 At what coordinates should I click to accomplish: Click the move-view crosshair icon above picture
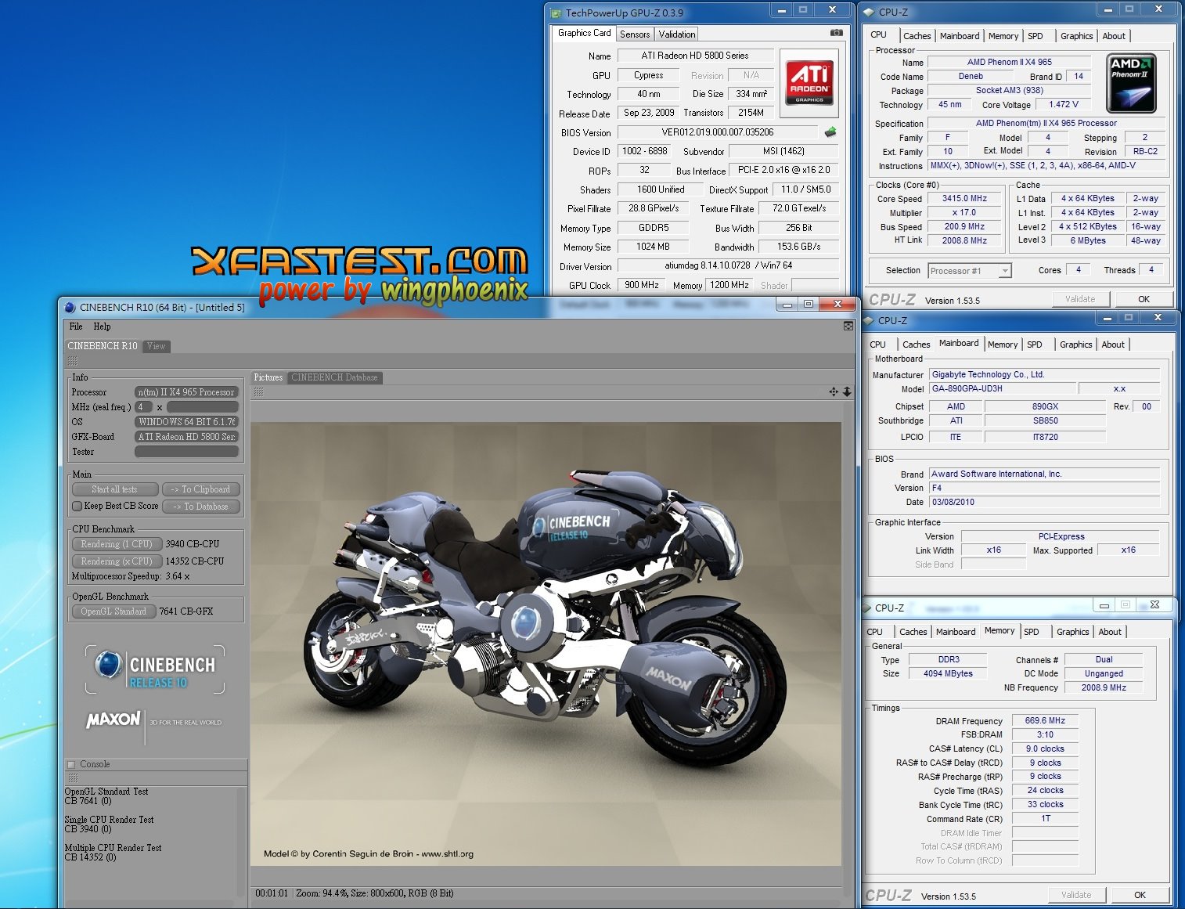pos(834,391)
